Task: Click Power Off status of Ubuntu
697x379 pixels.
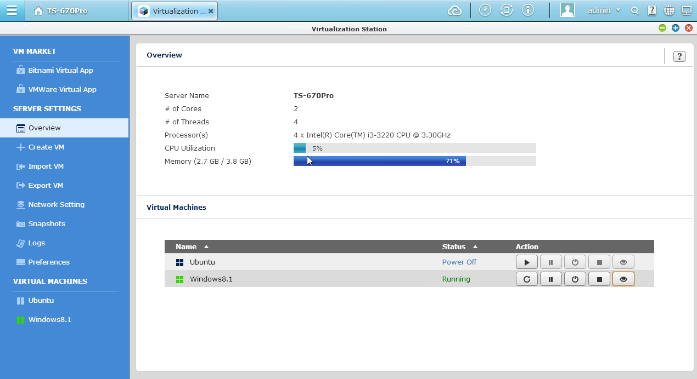Action: click(x=459, y=262)
